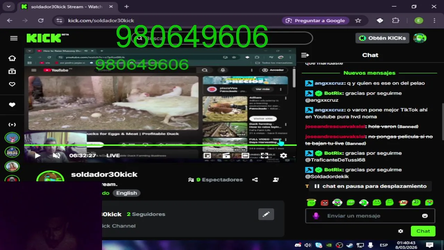Click Preguntar a Google button

tap(315, 20)
